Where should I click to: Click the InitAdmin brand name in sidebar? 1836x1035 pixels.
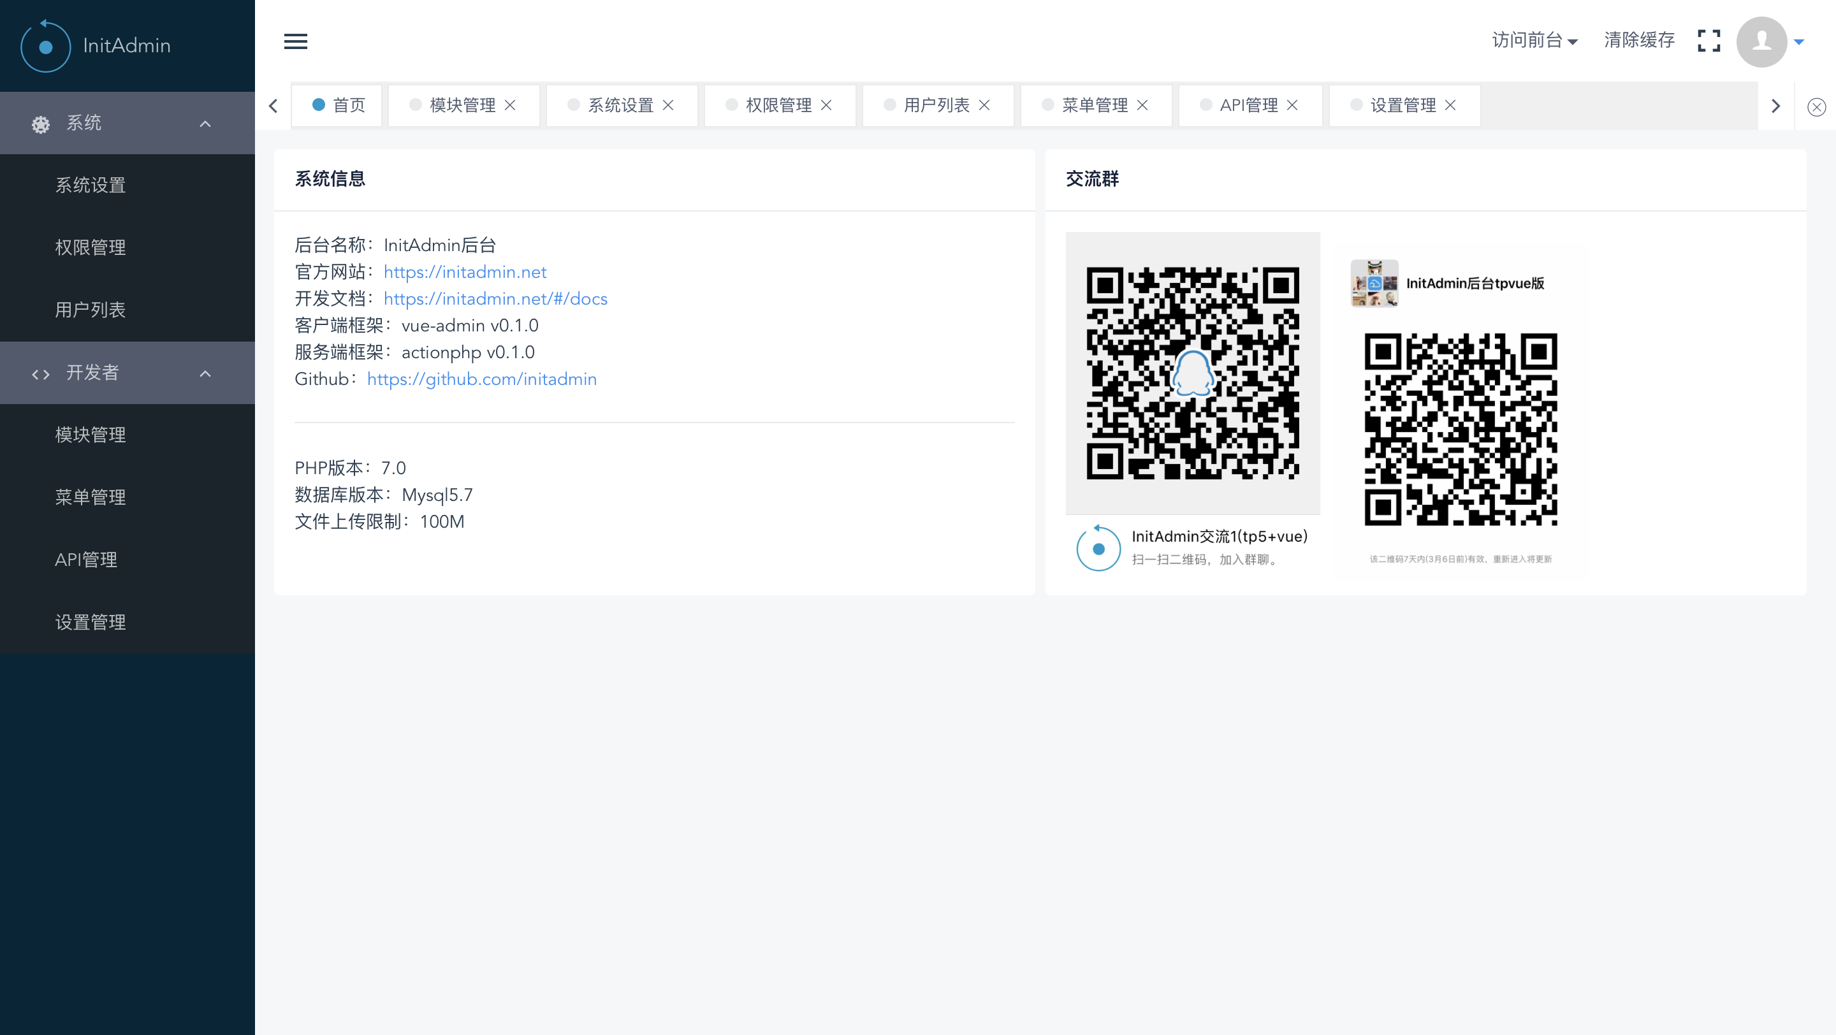pyautogui.click(x=127, y=46)
